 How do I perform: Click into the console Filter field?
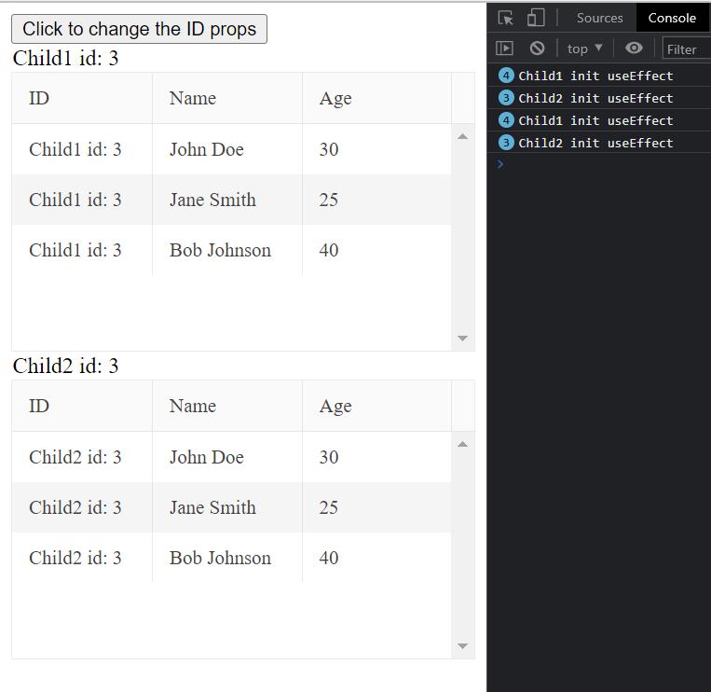(686, 48)
